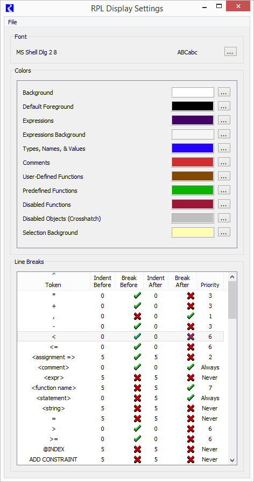Sort table by Token column header

coord(53,281)
